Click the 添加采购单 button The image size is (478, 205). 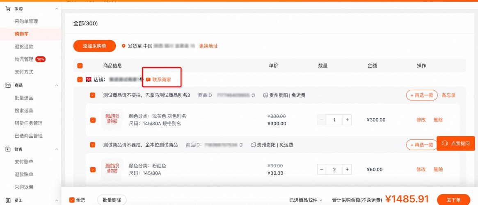(x=94, y=46)
